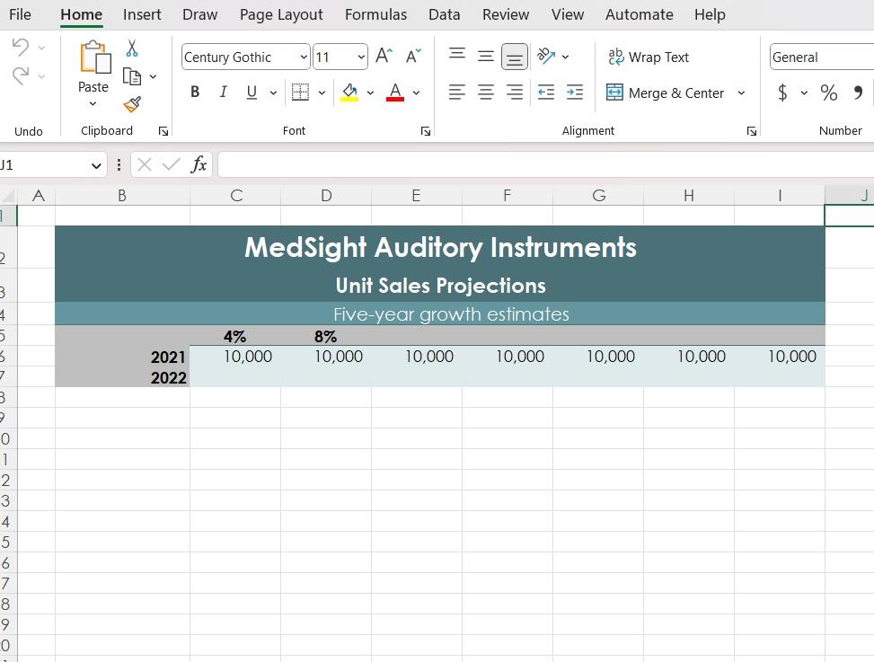Activate the Format Painter brush
The height and width of the screenshot is (662, 874).
pyautogui.click(x=132, y=104)
